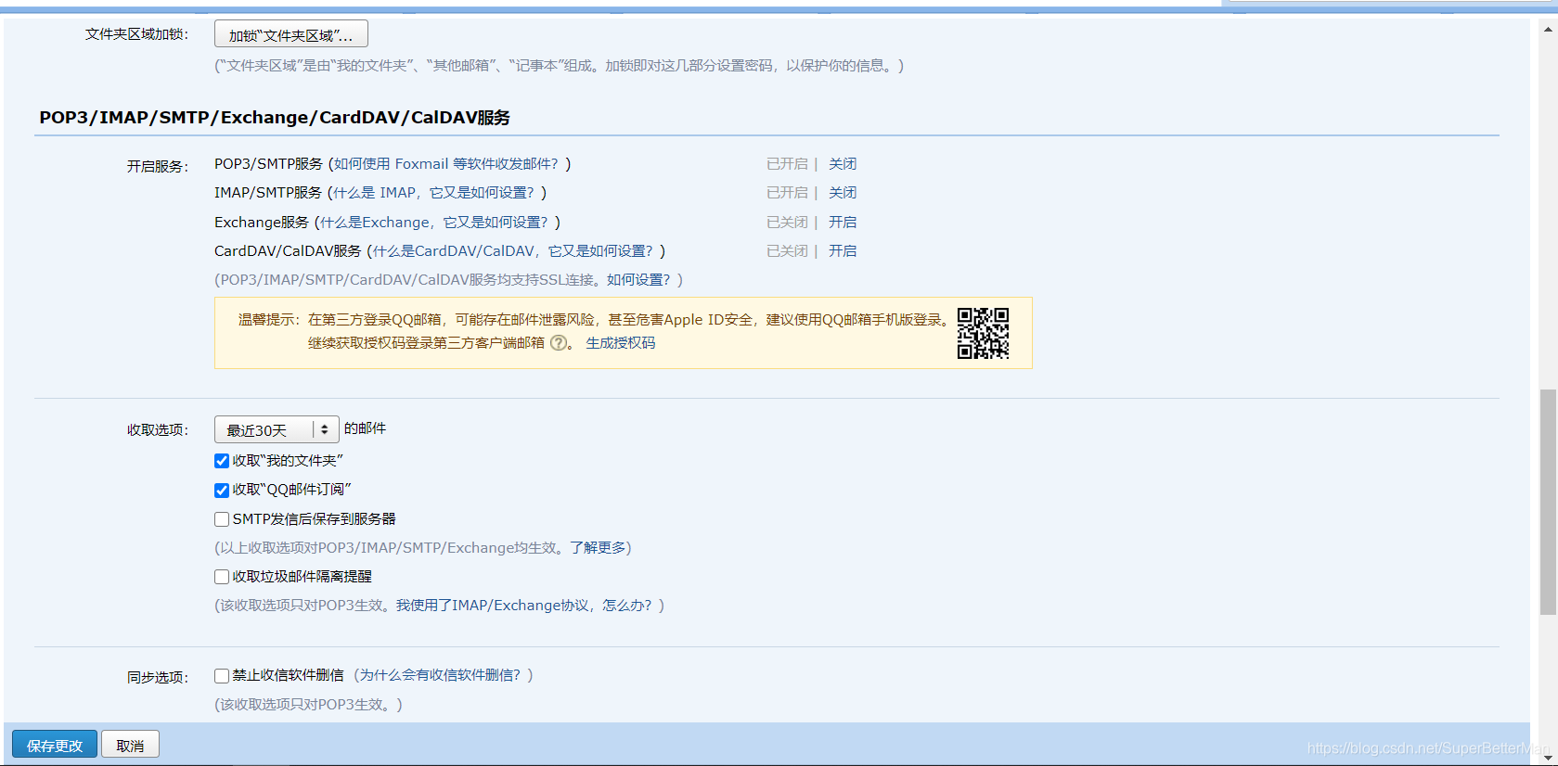
Task: Click the help question mark icon beside 继续获取授权码登录第三方客户端邮箱
Action: point(559,342)
